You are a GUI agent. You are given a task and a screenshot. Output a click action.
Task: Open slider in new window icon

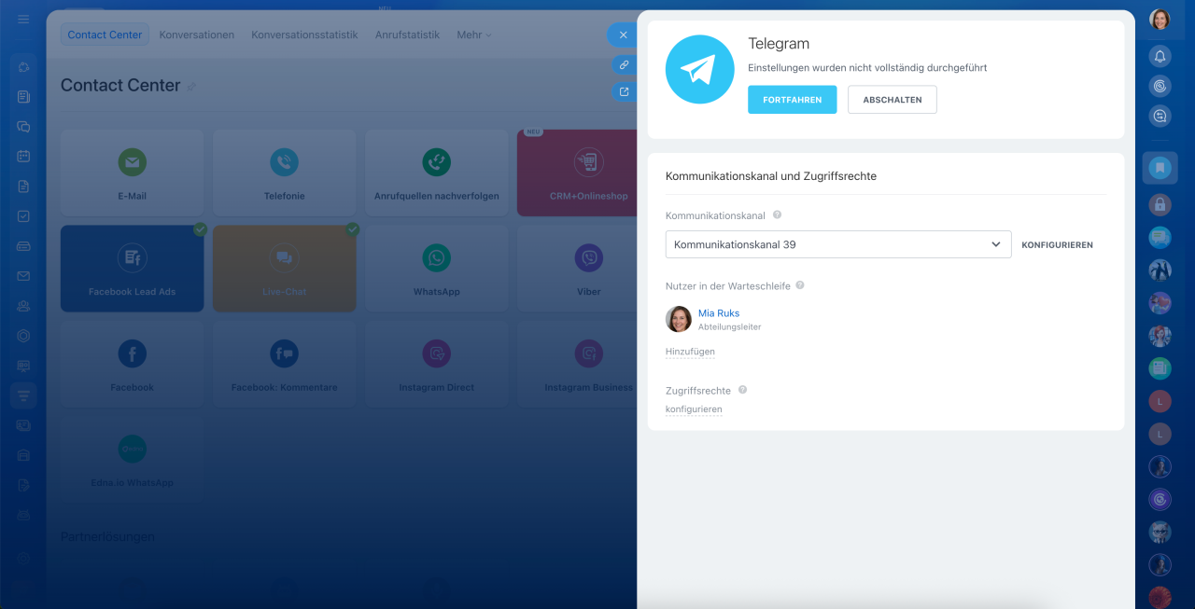tap(624, 91)
